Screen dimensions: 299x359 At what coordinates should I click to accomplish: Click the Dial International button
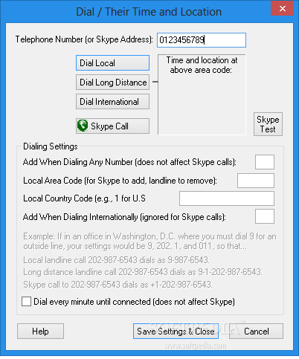[112, 102]
